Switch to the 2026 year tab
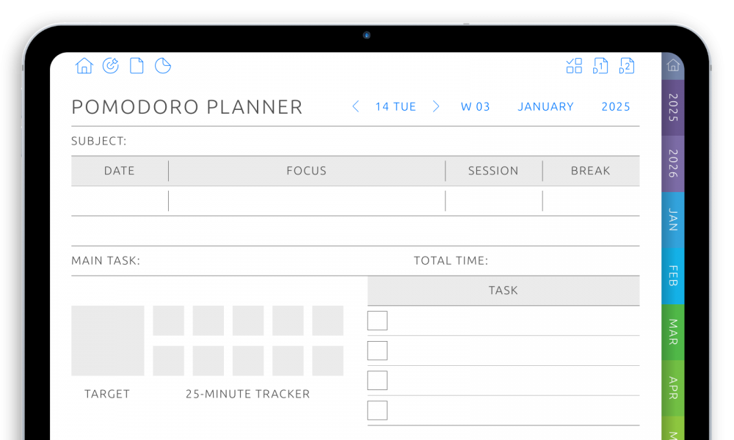Screen dimensions: 734x440 (x=673, y=164)
